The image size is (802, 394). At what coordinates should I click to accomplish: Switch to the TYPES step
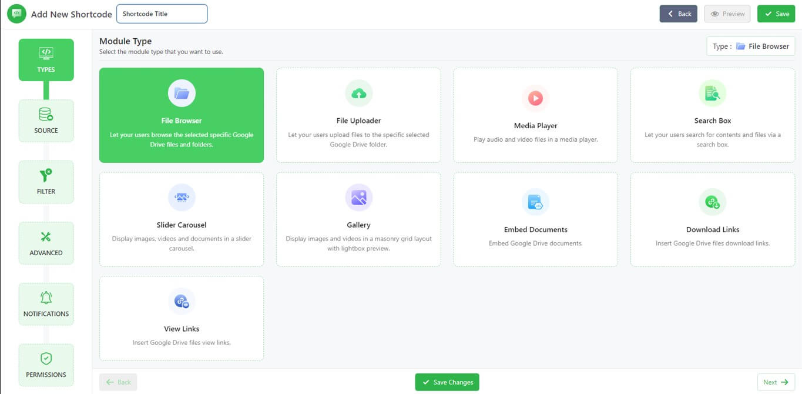(x=46, y=59)
